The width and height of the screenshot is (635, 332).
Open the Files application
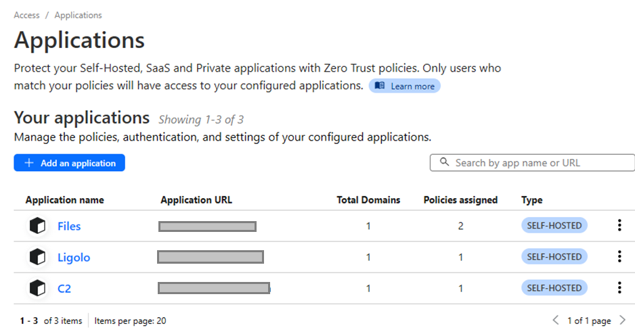(x=69, y=226)
